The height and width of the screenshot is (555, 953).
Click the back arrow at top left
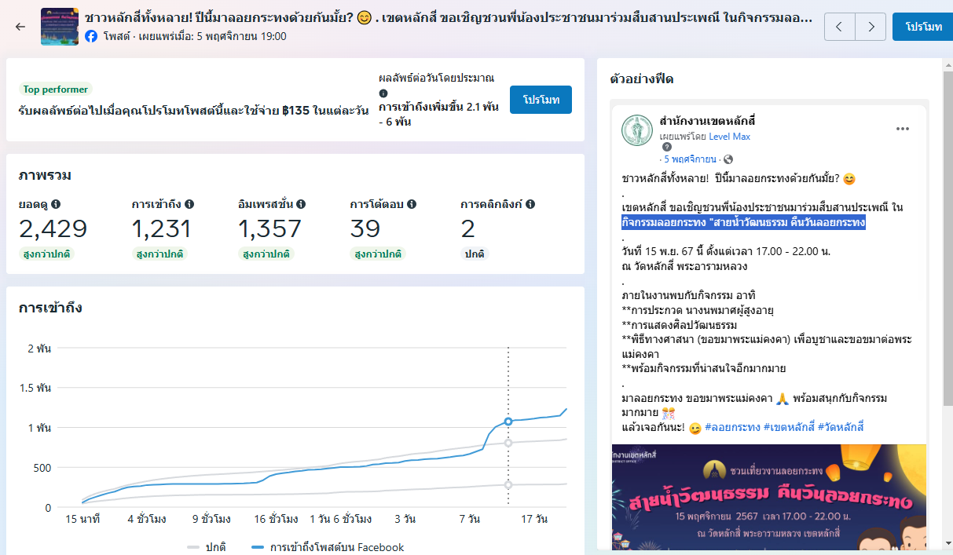(x=20, y=27)
